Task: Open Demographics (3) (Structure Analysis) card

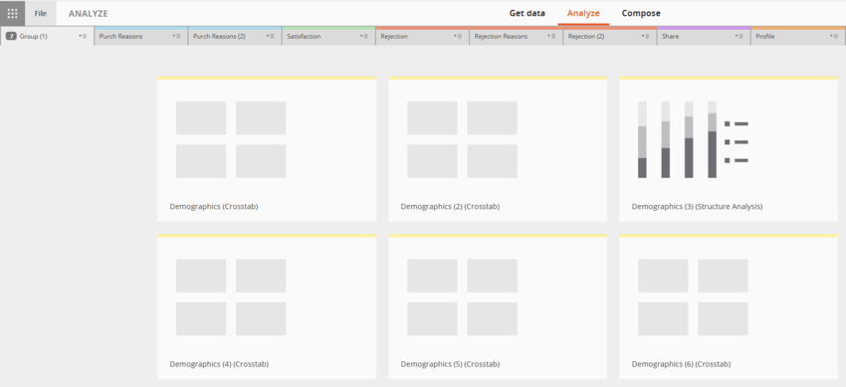Action: pyautogui.click(x=729, y=149)
